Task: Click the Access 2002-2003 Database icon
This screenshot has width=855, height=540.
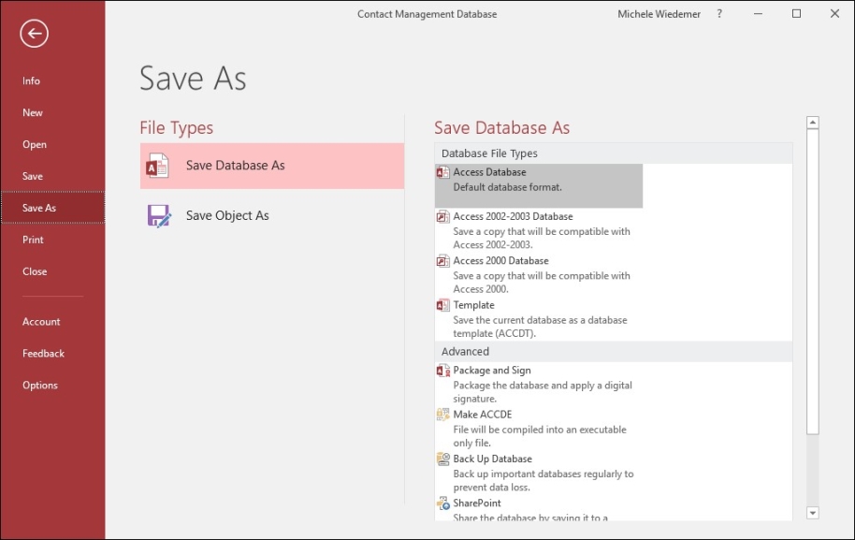Action: pos(442,216)
